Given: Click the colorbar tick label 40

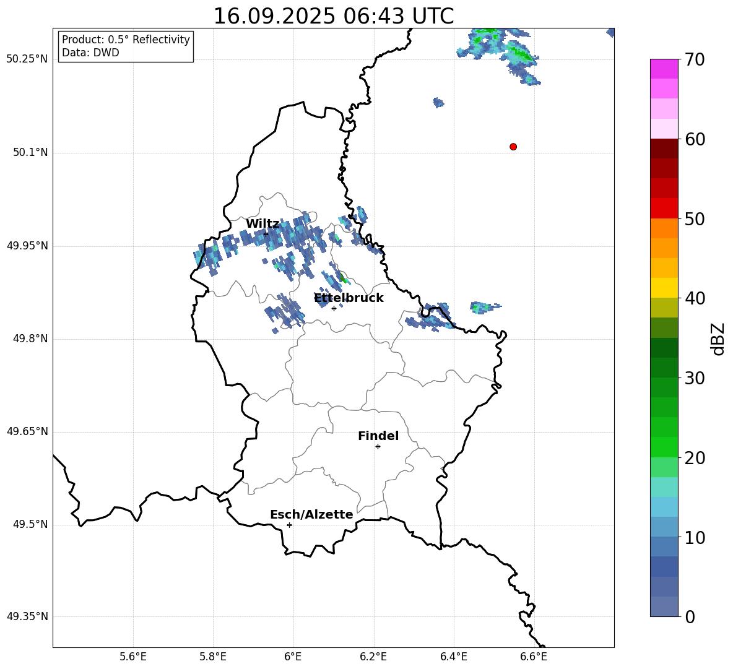Looking at the screenshot, I should pyautogui.click(x=695, y=298).
